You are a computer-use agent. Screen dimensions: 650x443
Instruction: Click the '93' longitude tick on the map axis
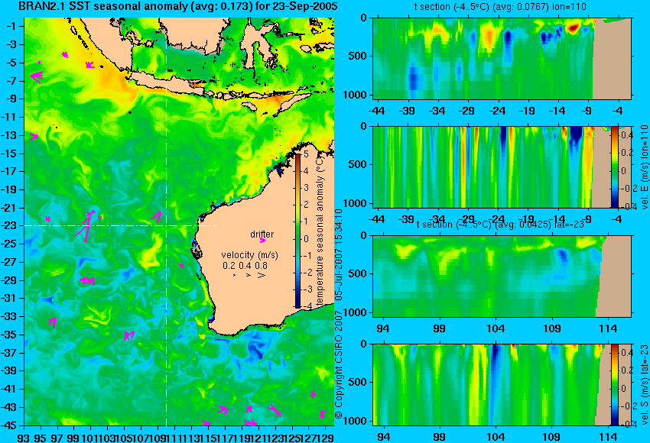[24, 437]
